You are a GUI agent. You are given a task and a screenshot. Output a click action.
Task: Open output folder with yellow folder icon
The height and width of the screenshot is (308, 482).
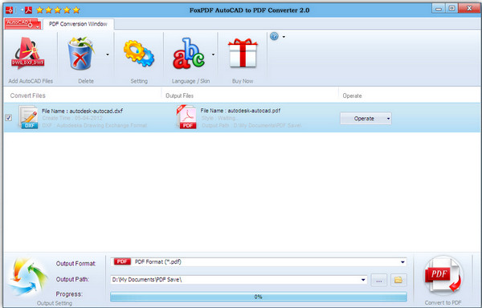pos(398,280)
